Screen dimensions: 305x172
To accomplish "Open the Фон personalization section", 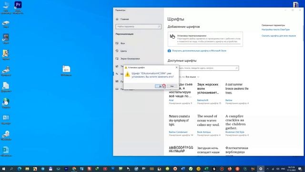I will click(x=122, y=43).
